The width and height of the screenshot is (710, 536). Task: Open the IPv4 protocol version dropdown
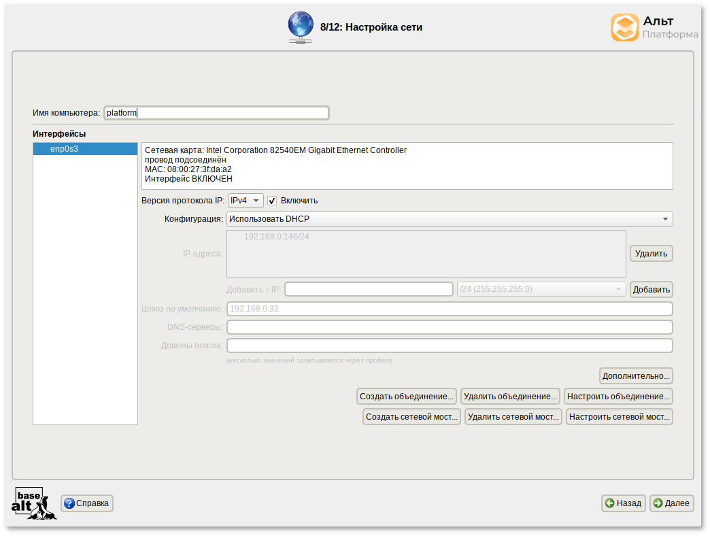point(245,201)
